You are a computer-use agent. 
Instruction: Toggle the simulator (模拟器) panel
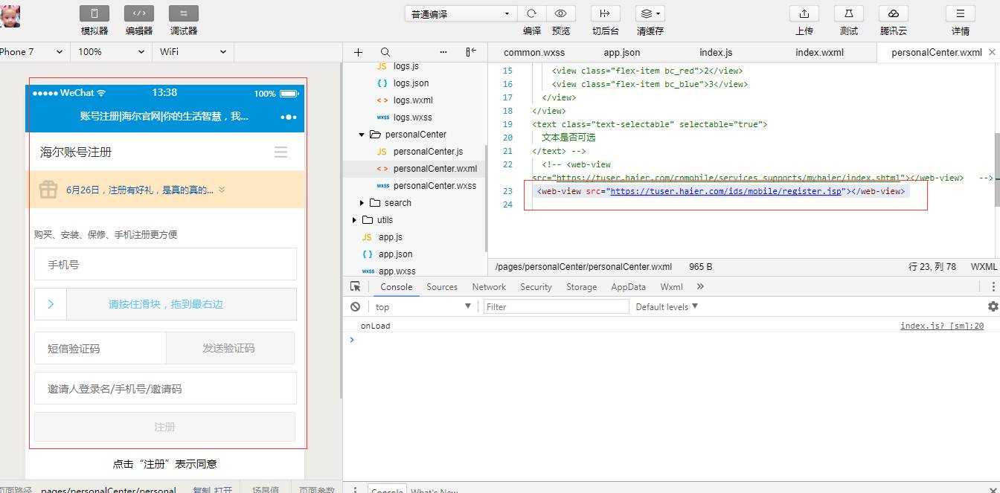pyautogui.click(x=94, y=13)
